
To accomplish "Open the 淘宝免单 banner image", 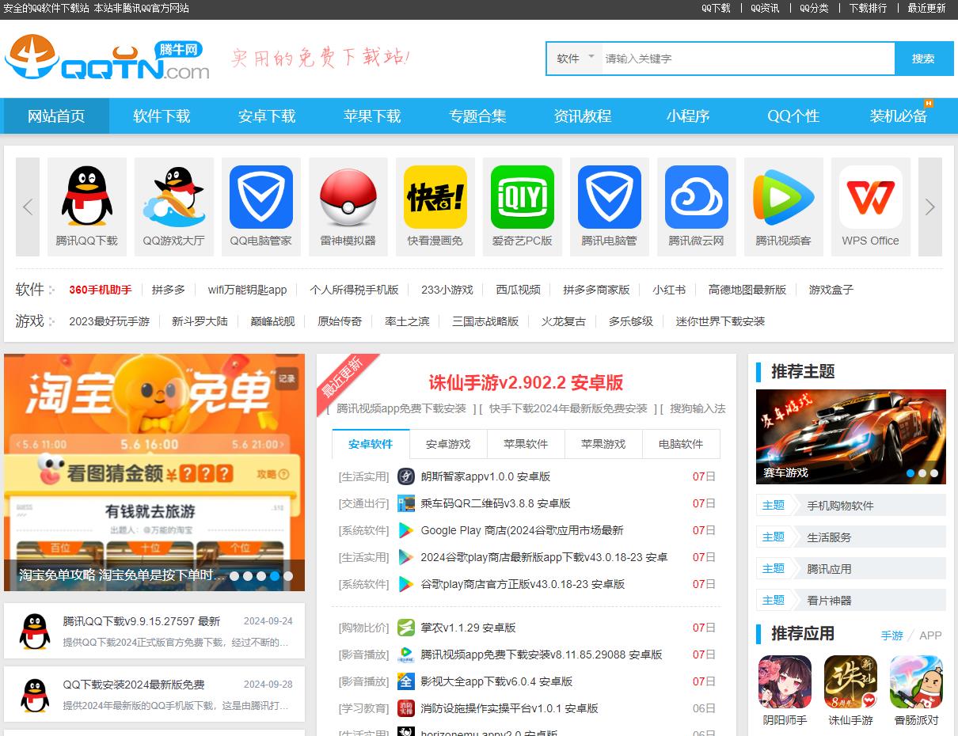I will 154,472.
